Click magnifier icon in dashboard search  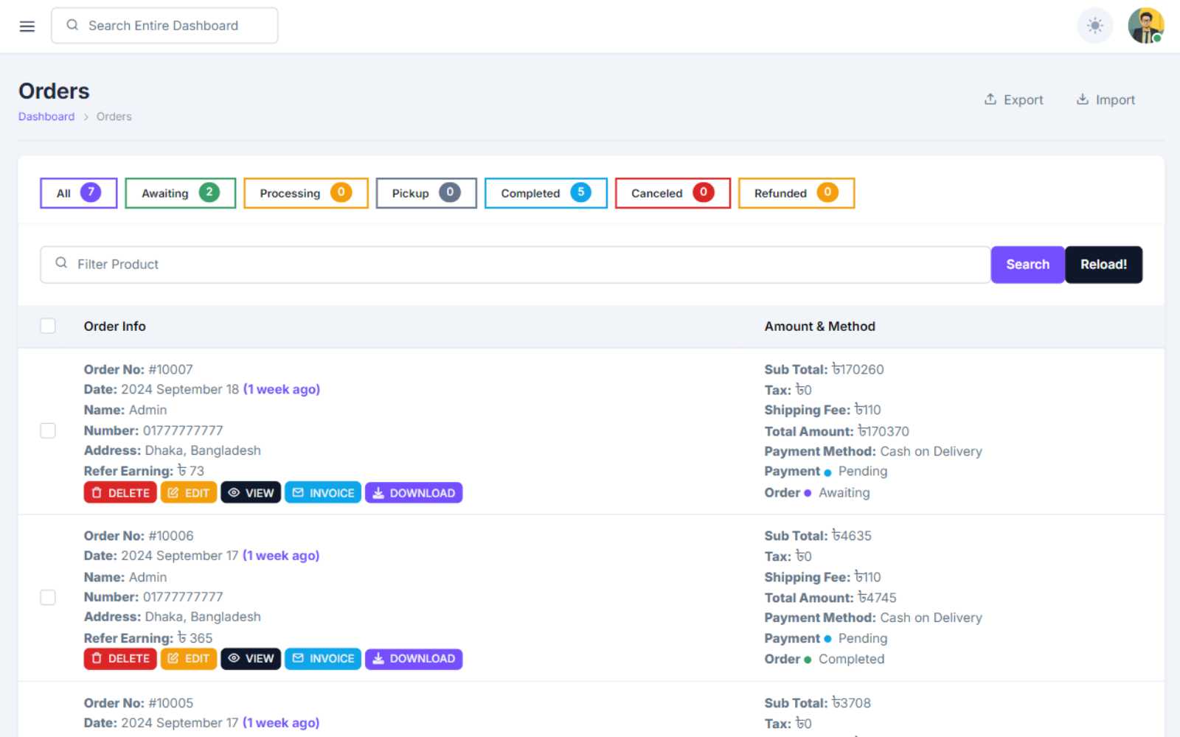[x=72, y=25]
